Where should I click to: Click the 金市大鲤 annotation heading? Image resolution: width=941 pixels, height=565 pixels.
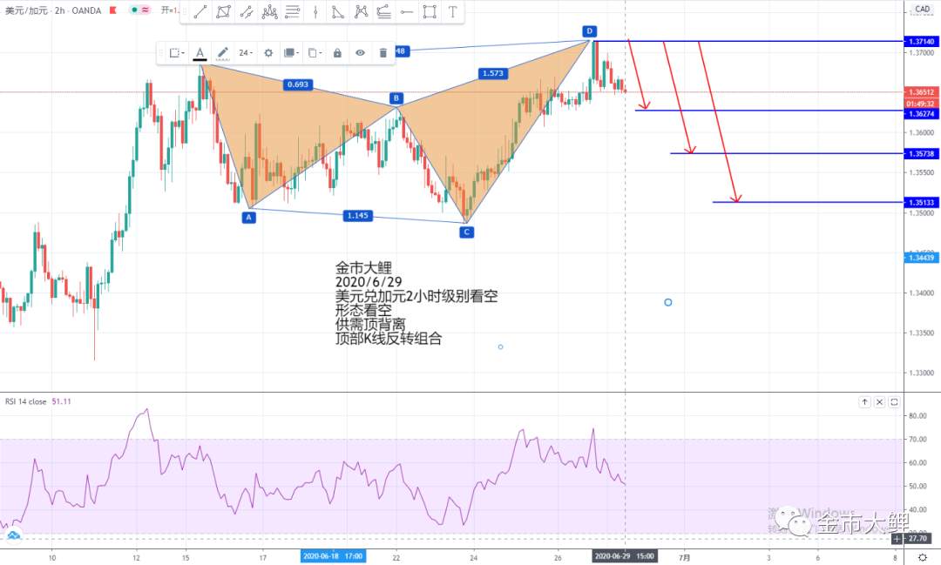(363, 267)
